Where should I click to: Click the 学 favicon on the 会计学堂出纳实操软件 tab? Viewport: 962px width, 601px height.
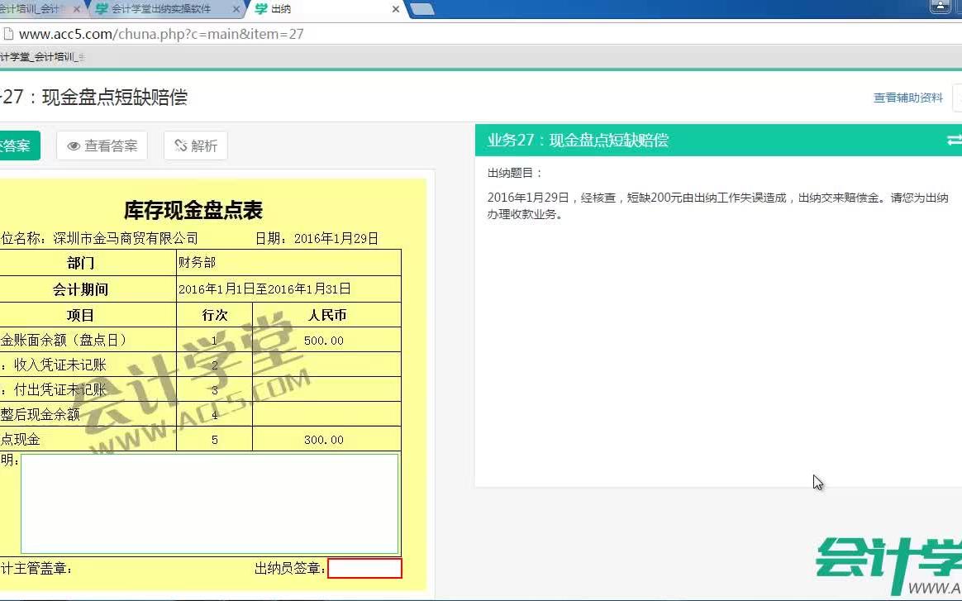(x=103, y=10)
